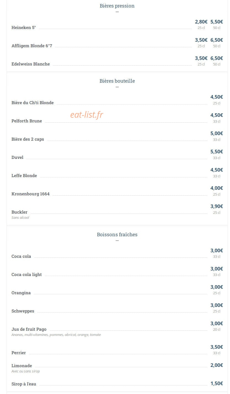This screenshot has height=394, width=230.
Task: Select the Edelweiss Blanche item
Action: point(31,64)
